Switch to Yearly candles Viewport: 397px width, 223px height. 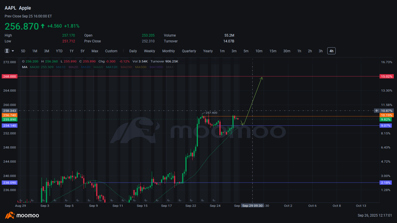tap(208, 51)
